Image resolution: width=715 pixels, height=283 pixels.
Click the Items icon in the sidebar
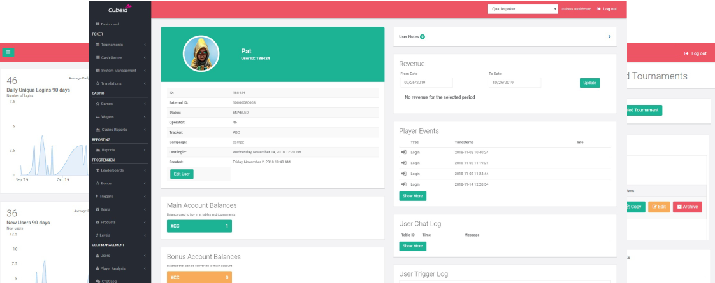point(97,209)
